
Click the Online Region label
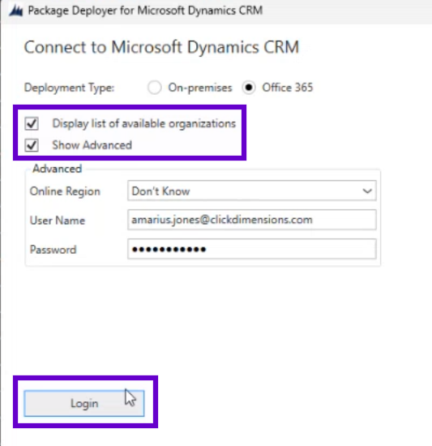pyautogui.click(x=65, y=191)
